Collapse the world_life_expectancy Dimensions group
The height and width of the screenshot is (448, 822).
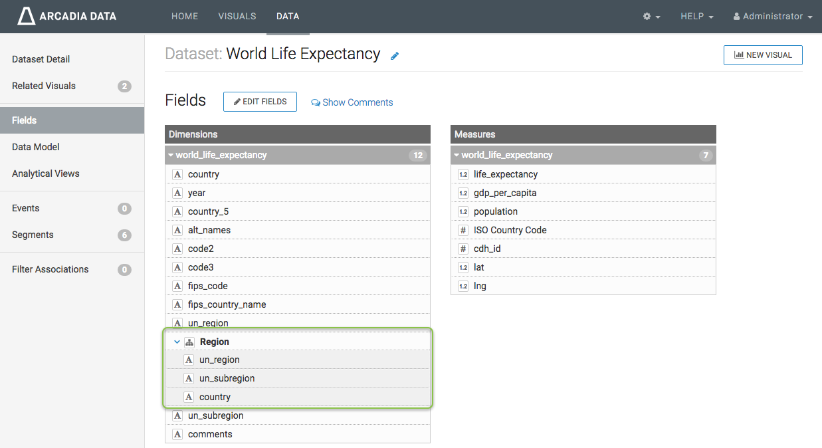(x=171, y=156)
